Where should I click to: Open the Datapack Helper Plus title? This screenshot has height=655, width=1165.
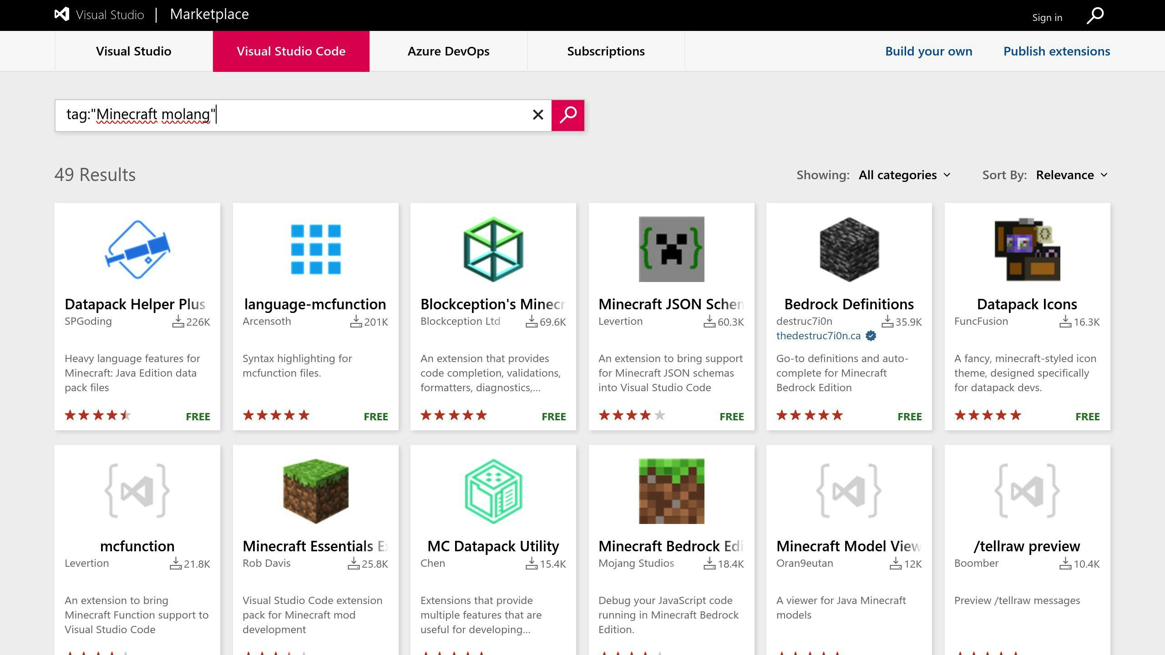(135, 304)
